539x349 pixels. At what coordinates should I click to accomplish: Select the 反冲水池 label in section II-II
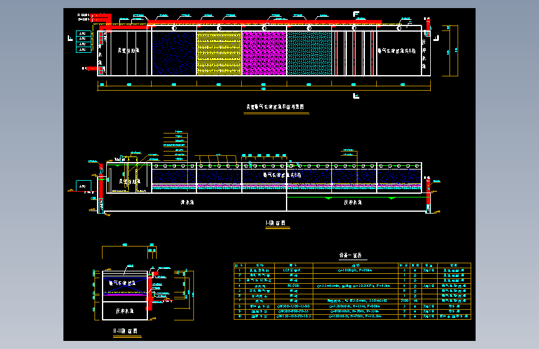pos(125,311)
